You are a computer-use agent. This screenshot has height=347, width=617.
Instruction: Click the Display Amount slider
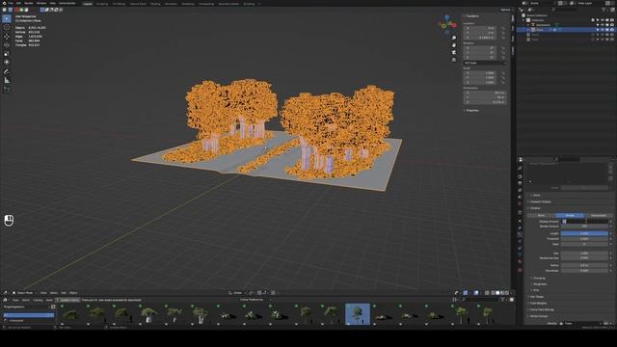584,222
